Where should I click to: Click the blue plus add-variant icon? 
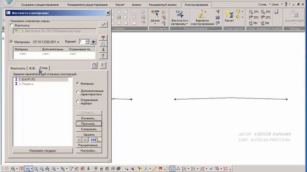click(x=93, y=42)
